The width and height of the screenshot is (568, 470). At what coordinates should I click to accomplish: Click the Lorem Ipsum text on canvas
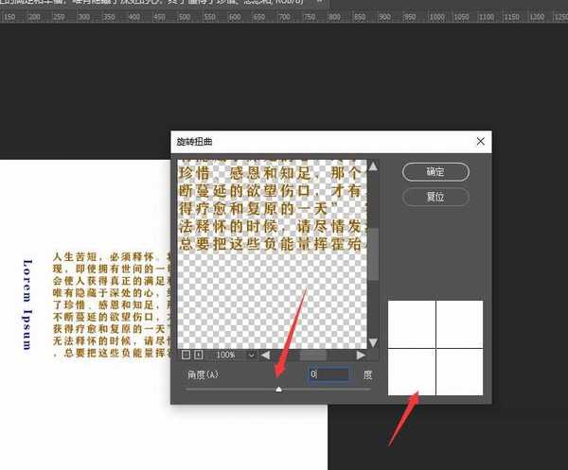coord(27,304)
